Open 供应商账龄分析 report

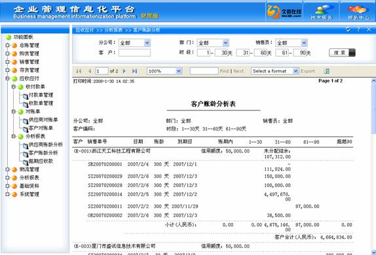(x=46, y=144)
